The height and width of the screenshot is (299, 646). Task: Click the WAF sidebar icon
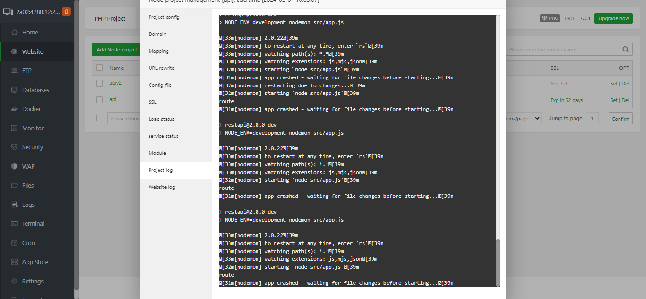pyautogui.click(x=14, y=166)
